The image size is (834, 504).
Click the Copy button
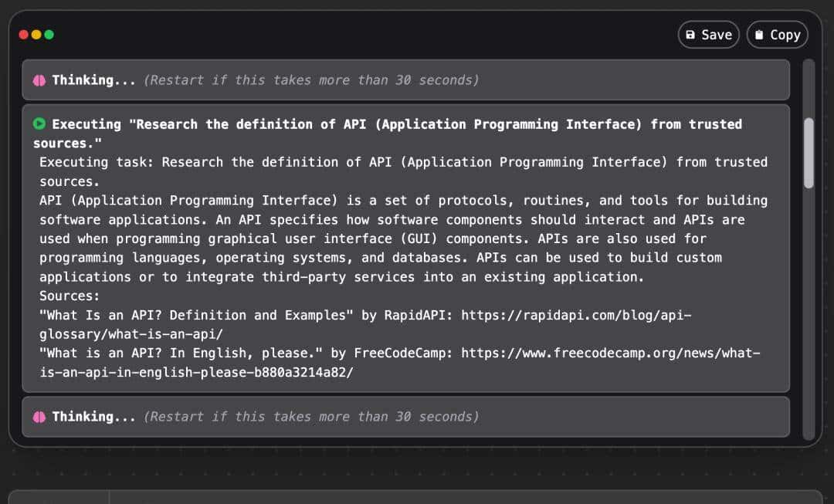pyautogui.click(x=777, y=35)
